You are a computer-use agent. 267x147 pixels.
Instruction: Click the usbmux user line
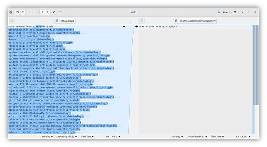[42, 132]
